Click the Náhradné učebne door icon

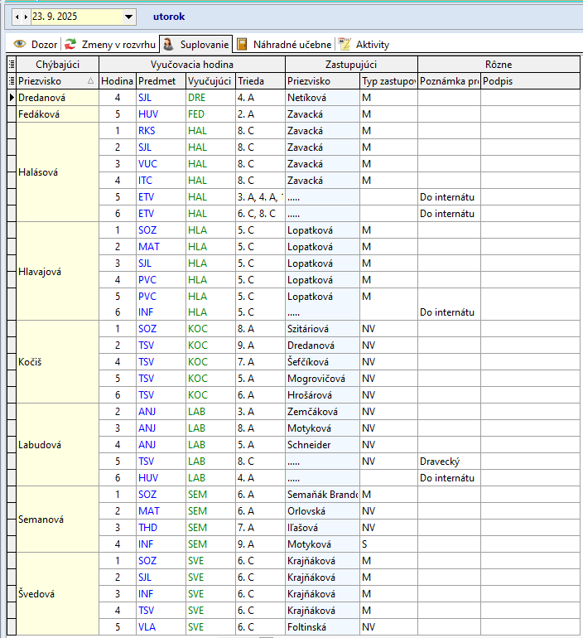[242, 44]
